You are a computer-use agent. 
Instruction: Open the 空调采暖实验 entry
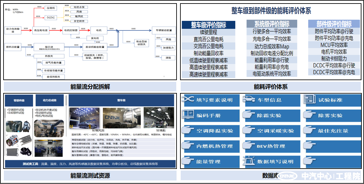click(275, 131)
